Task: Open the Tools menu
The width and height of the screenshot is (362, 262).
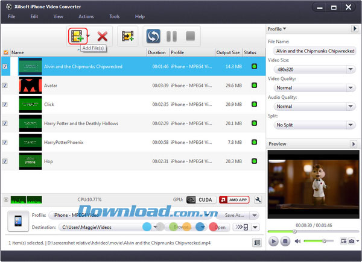Action: coord(114,16)
